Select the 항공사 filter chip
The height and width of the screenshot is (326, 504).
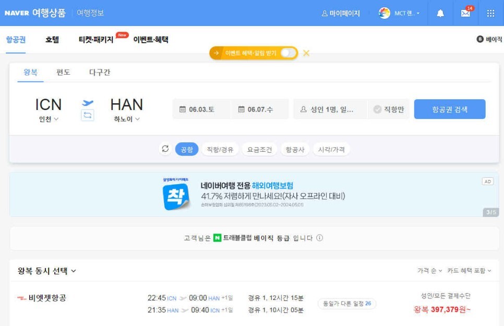[295, 149]
